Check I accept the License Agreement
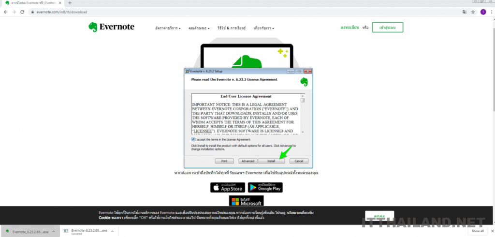495x237 pixels. click(193, 139)
